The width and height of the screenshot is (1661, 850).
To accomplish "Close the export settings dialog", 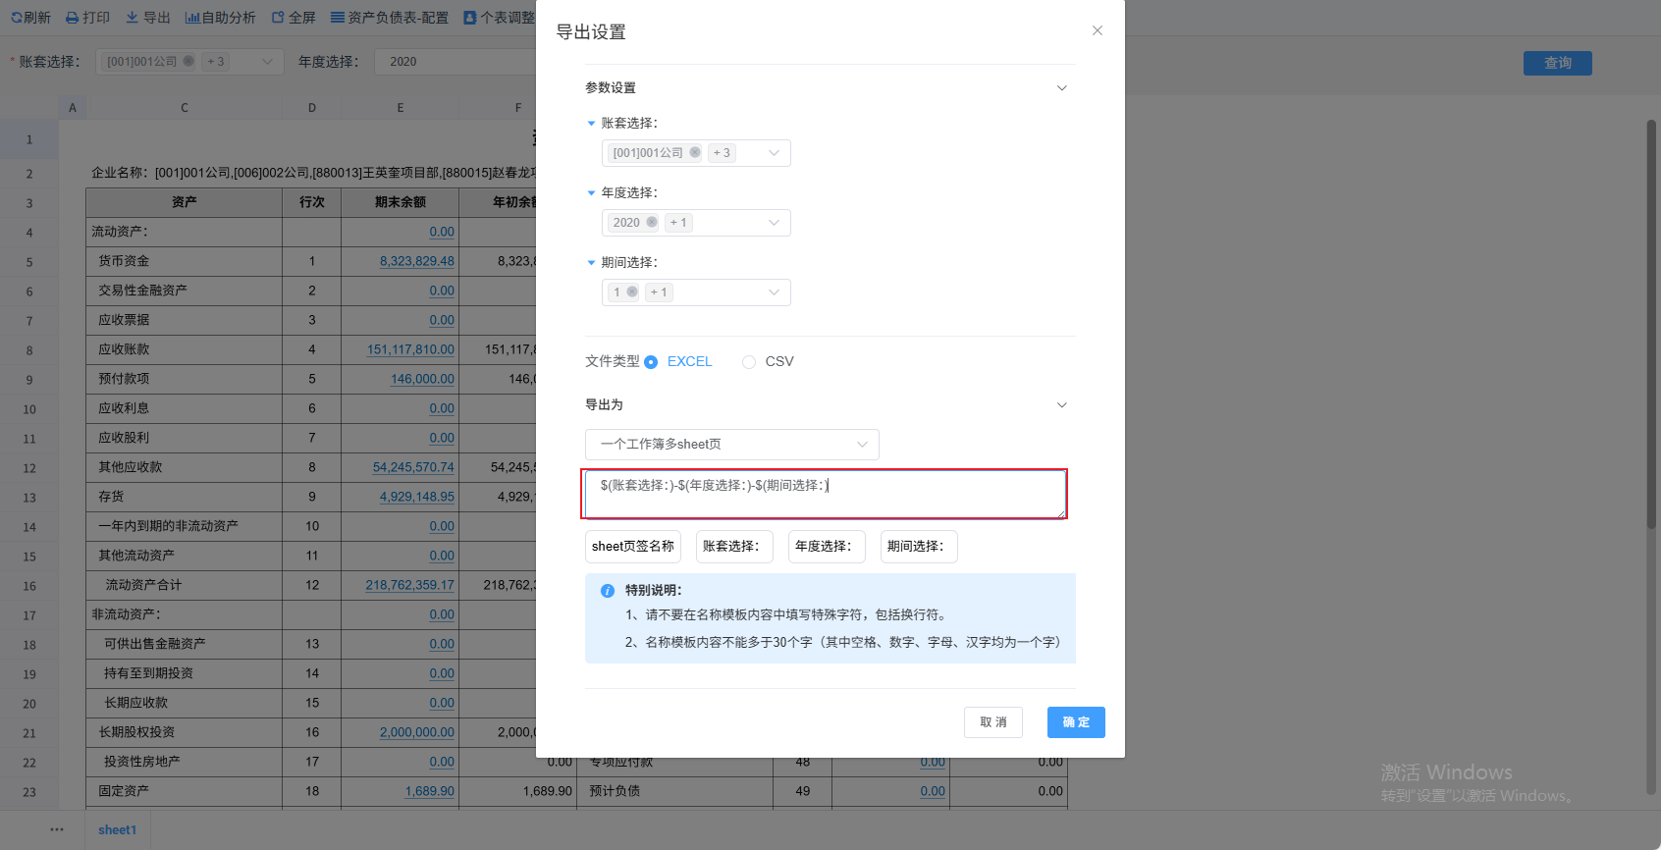I will 1097,30.
